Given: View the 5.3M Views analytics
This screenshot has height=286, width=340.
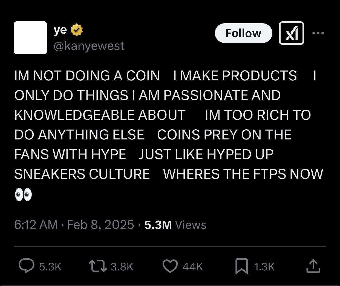Looking at the screenshot, I should click(175, 225).
